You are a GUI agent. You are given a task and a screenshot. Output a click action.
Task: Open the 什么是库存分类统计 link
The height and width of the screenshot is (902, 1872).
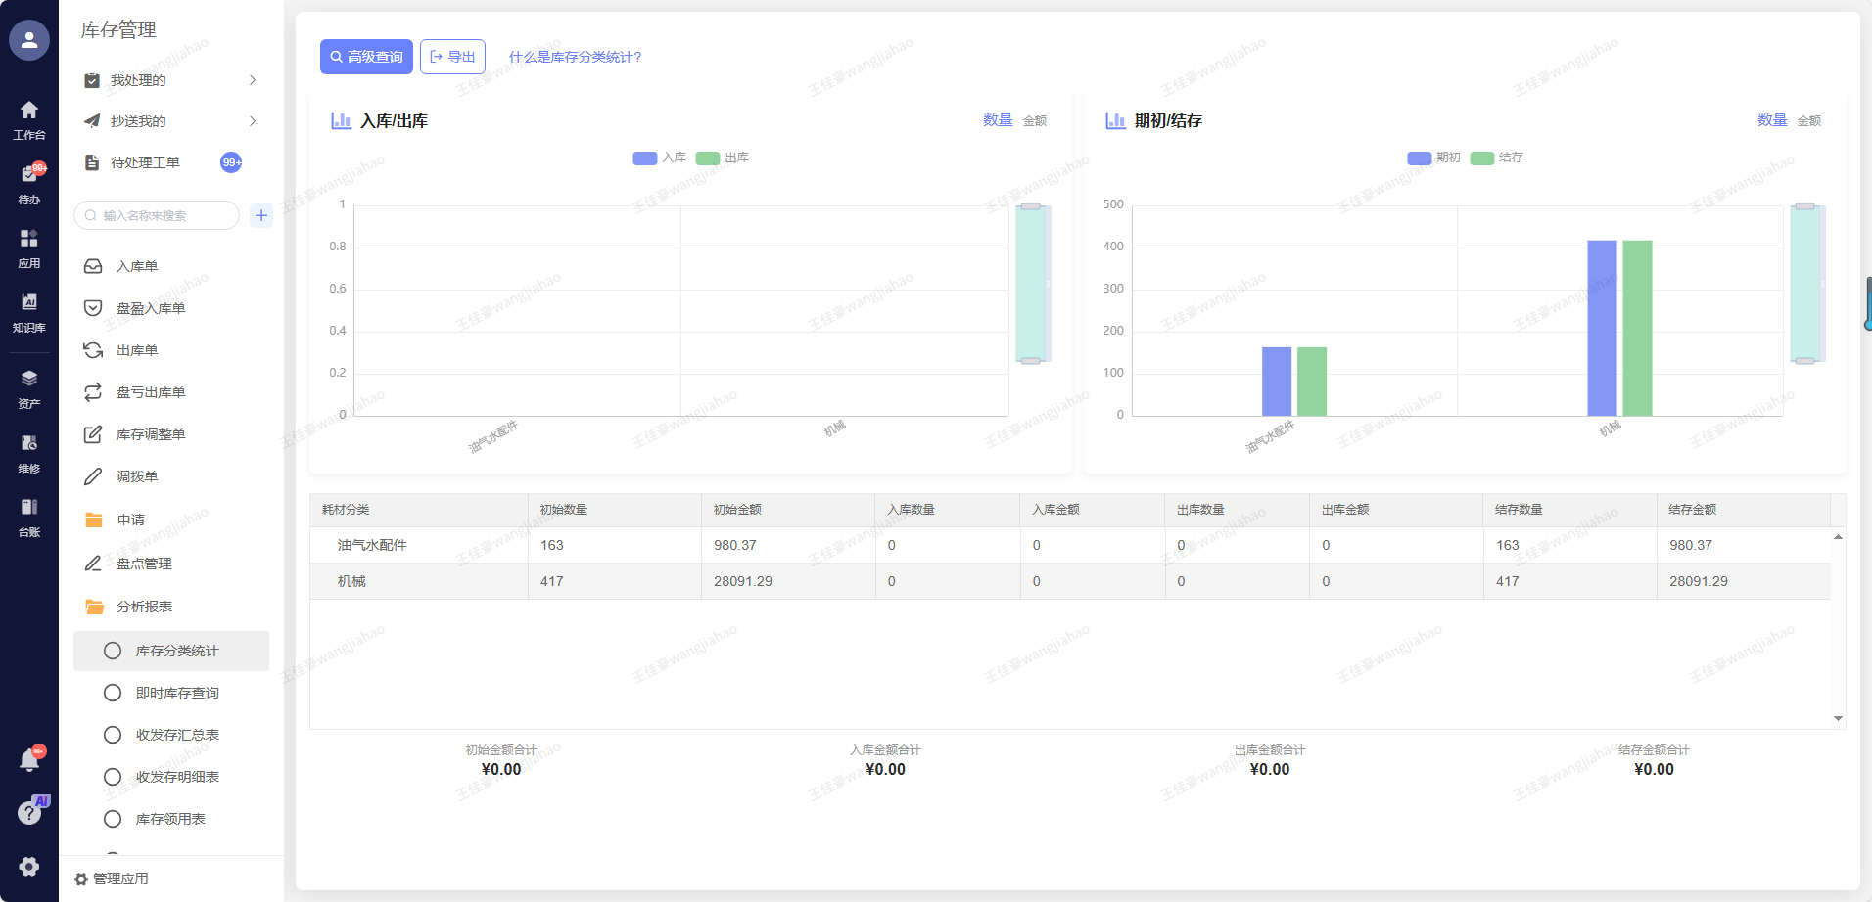[575, 57]
